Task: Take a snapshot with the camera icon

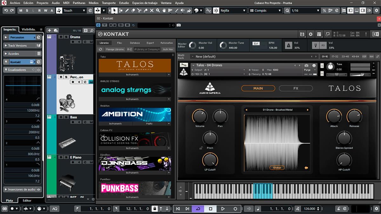Action: (307, 65)
